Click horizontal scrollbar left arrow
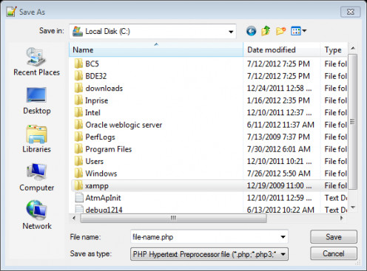Viewport: 367px width, 271px height. 74,218
